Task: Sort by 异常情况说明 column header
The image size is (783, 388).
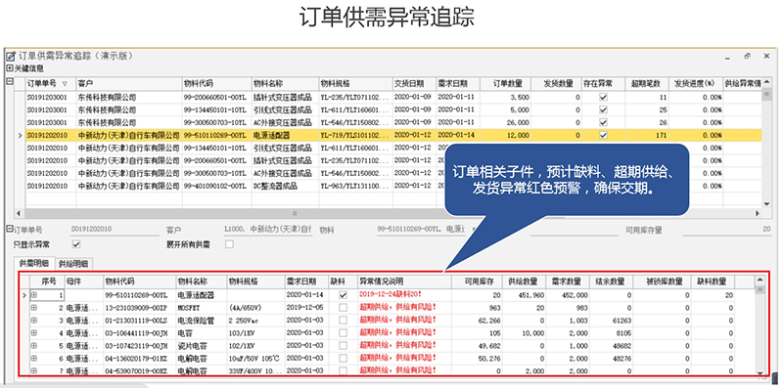Action: pyautogui.click(x=404, y=281)
